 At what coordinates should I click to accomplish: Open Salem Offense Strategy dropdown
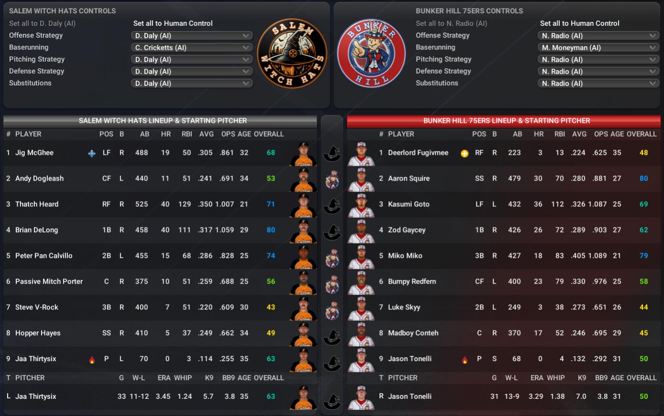[192, 36]
